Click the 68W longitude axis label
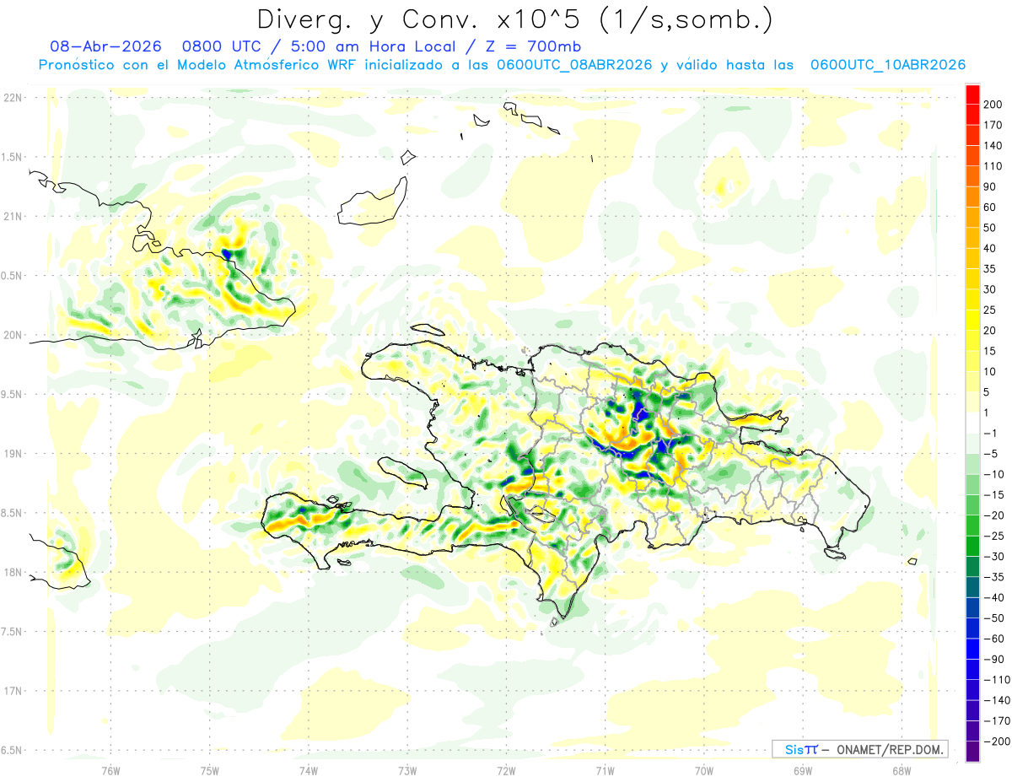This screenshot has height=782, width=1012. click(902, 769)
